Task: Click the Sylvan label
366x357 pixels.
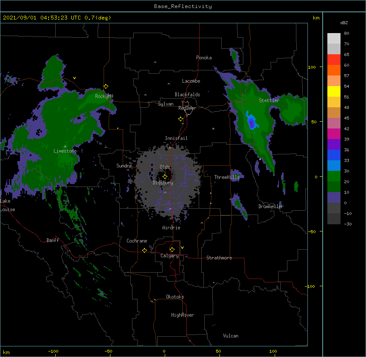Action: pos(166,104)
